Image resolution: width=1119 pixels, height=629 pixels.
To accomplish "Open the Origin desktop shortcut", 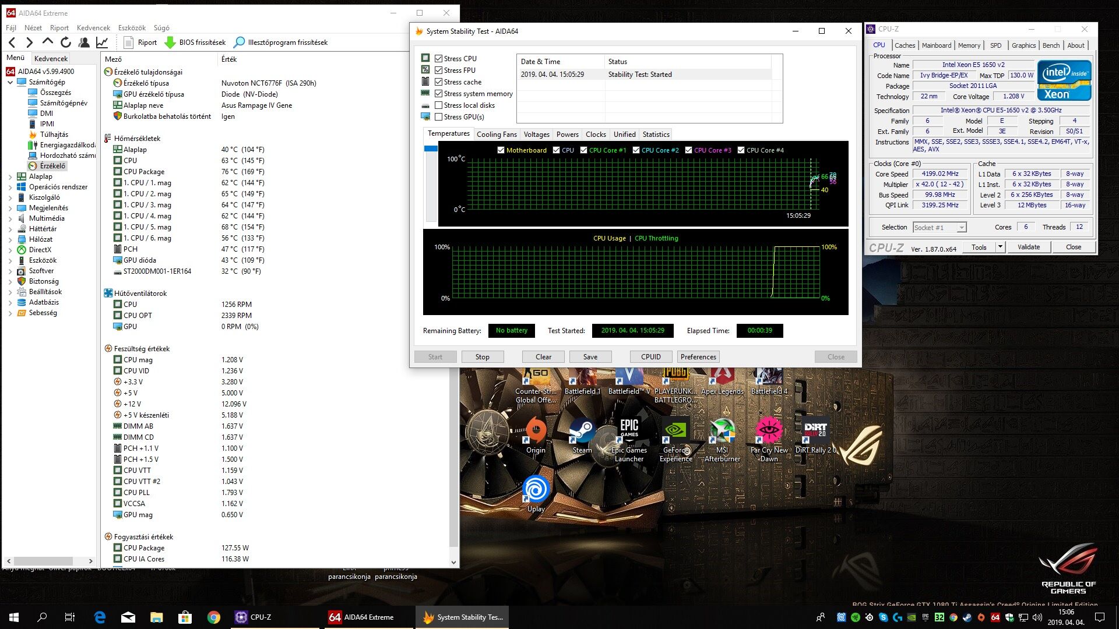I will 536,436.
